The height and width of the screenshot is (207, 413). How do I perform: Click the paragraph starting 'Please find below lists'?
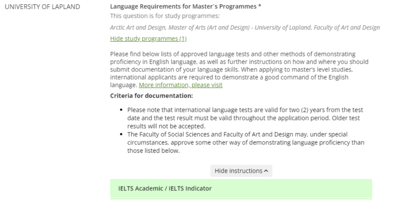point(239,70)
